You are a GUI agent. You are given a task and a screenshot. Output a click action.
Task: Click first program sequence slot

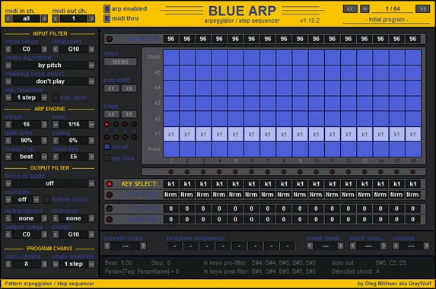pyautogui.click(x=174, y=246)
